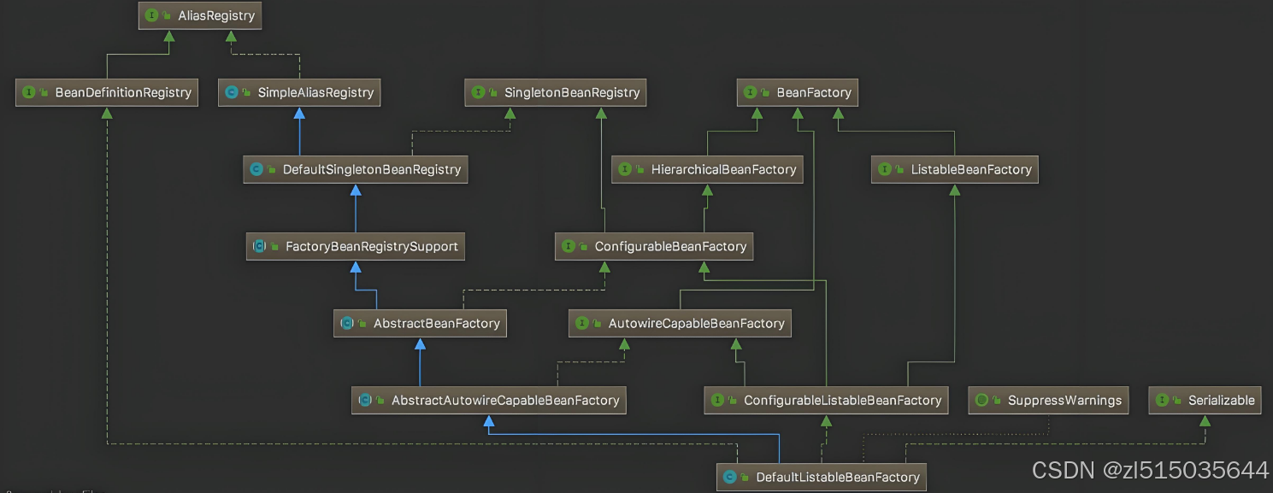Click interface icon of ConfigurableListableBeanFactory
1273x493 pixels.
[717, 400]
